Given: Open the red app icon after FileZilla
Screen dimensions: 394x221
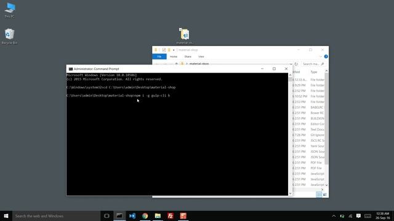Looking at the screenshot, I should point(183,215).
